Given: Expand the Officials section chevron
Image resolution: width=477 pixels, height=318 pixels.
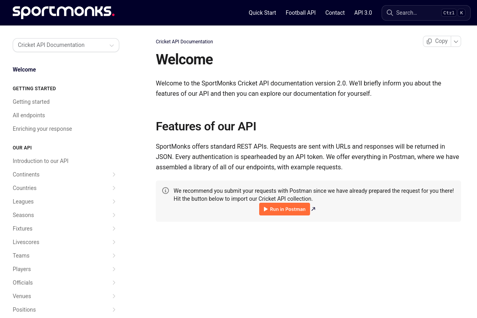Looking at the screenshot, I should [x=114, y=283].
